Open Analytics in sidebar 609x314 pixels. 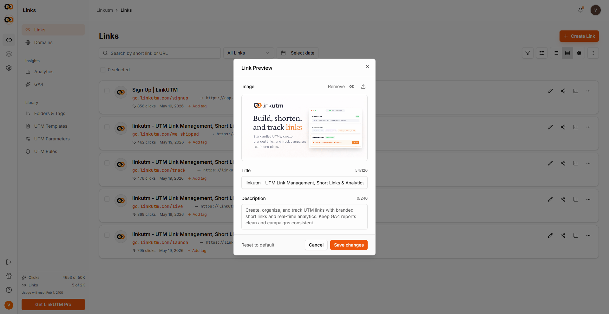[53, 72]
